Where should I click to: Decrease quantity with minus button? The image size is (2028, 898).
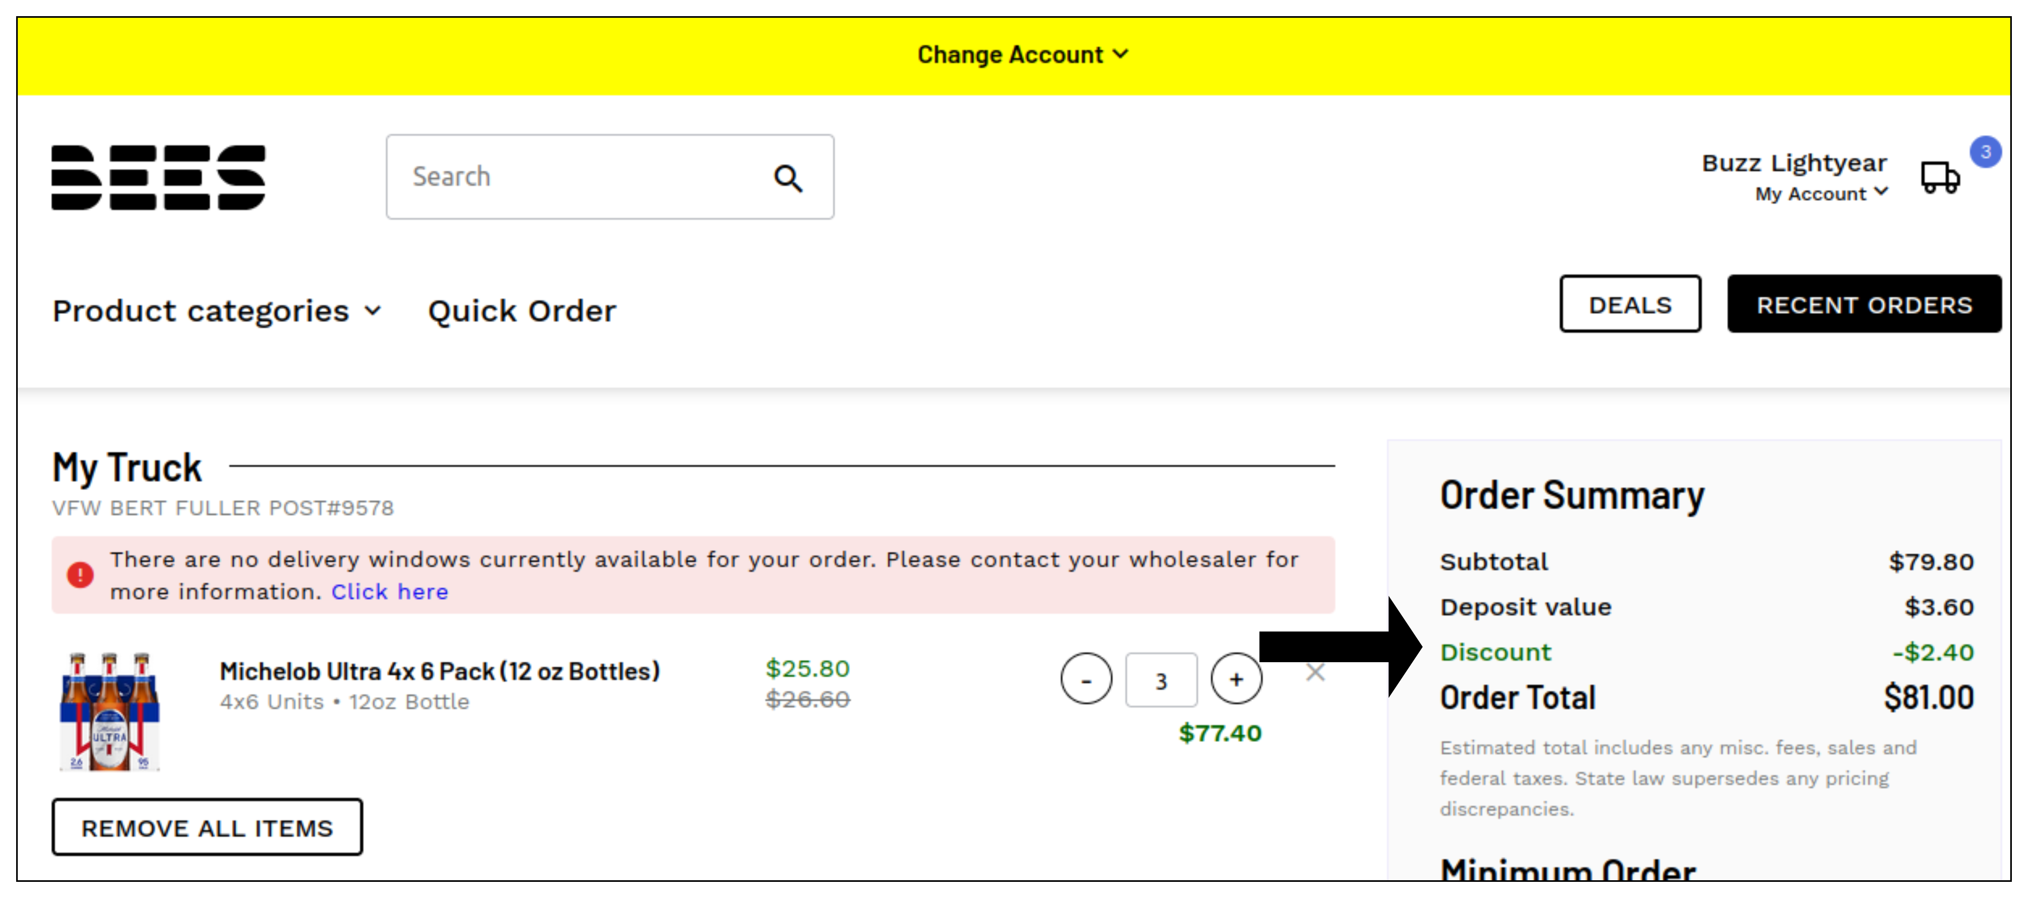pyautogui.click(x=1085, y=679)
